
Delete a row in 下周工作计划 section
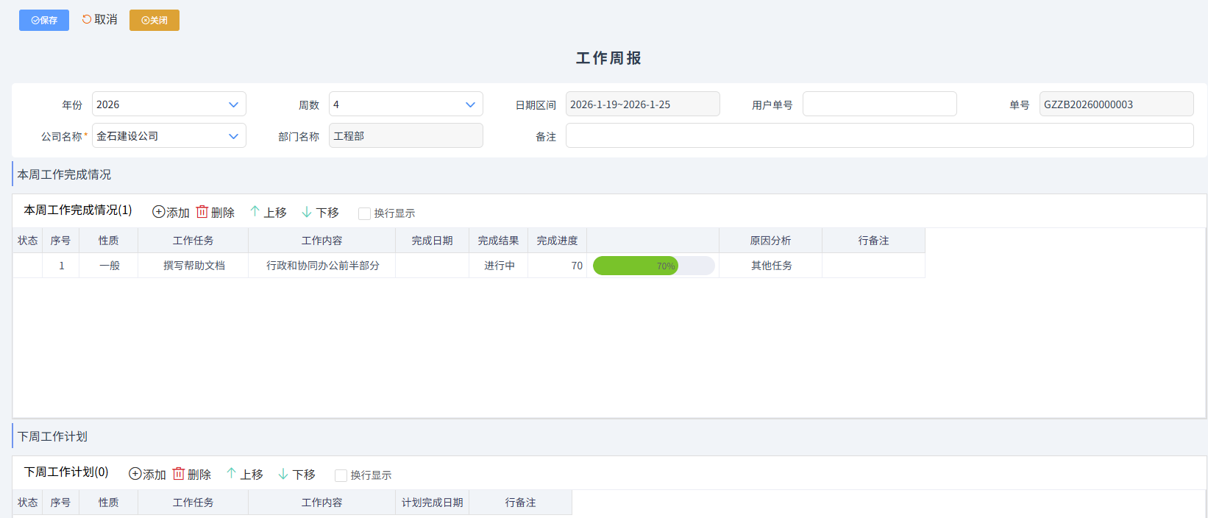[191, 474]
